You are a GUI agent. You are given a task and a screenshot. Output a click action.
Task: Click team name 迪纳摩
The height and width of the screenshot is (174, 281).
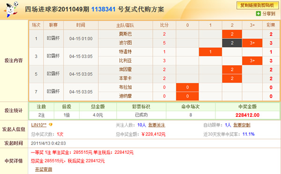click(125, 96)
